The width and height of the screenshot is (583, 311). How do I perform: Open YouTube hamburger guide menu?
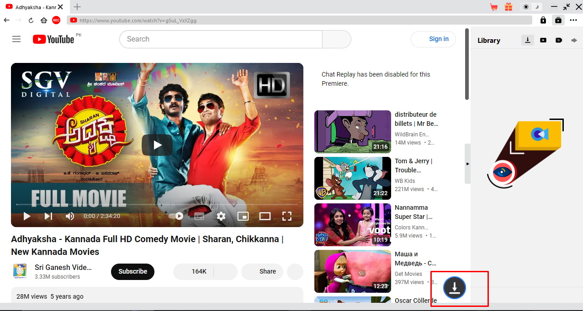tap(16, 39)
